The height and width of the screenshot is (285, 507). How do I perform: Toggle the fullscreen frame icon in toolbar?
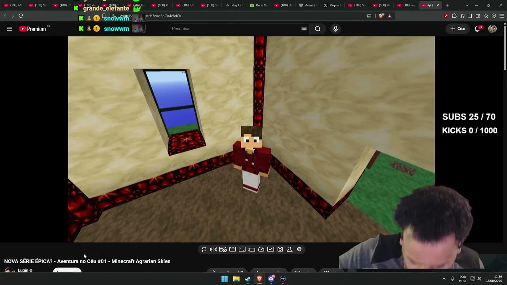[242, 249]
